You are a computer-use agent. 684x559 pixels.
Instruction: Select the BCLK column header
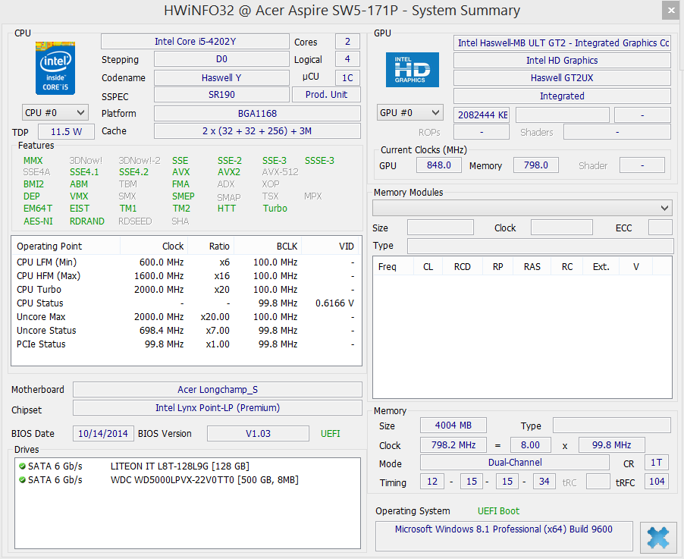pyautogui.click(x=268, y=246)
